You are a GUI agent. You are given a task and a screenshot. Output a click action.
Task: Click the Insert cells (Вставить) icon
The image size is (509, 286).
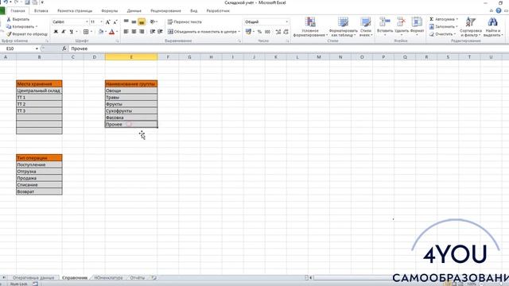click(385, 21)
